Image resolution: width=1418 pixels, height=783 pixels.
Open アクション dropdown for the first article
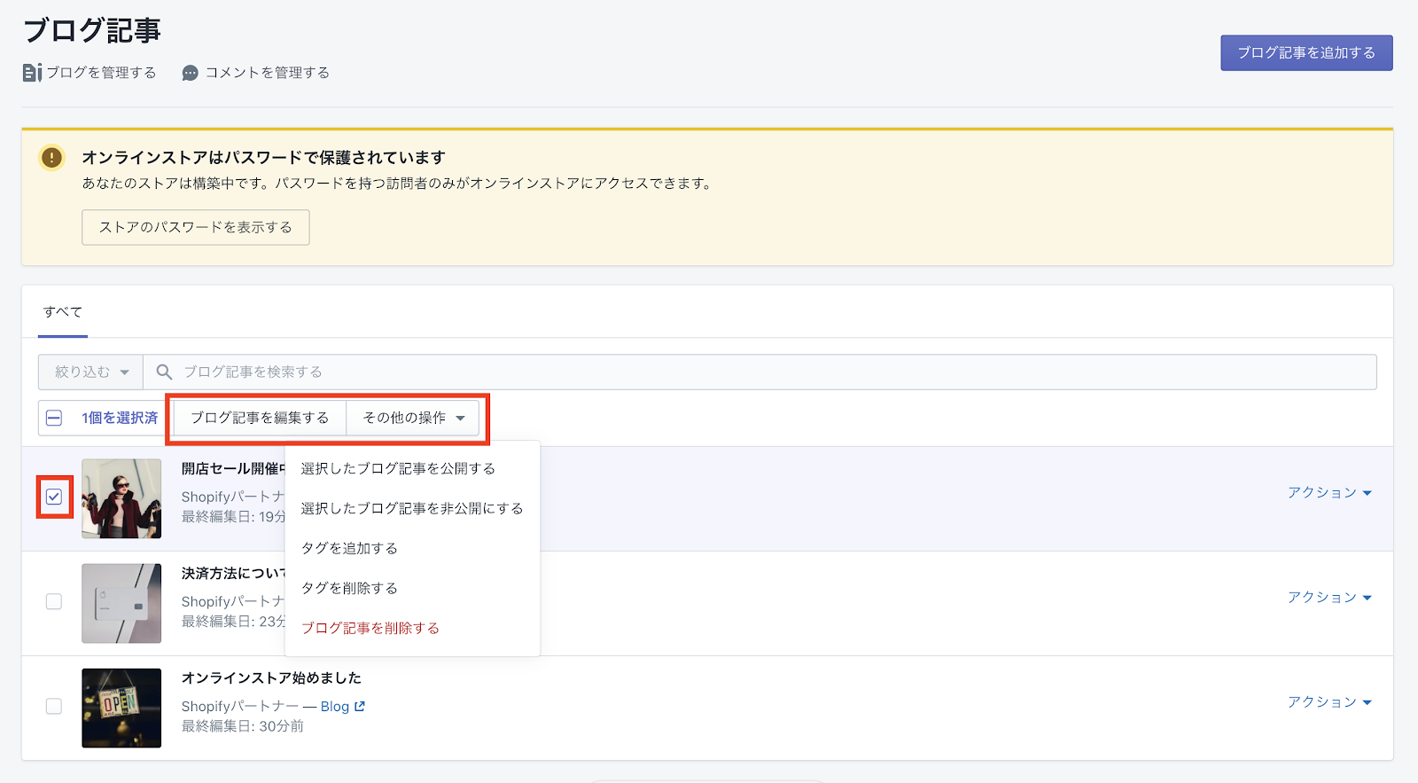click(1328, 493)
